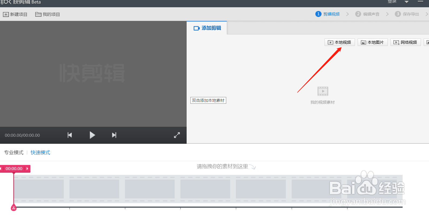429x216 pixels.
Task: Switch to 专业模式
Action: [14, 153]
